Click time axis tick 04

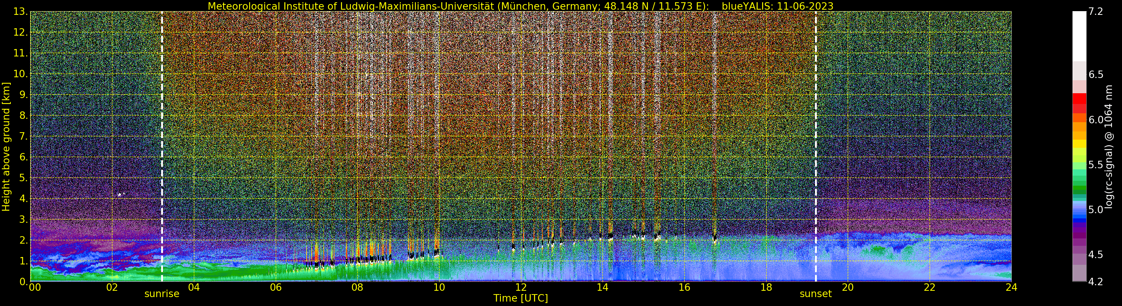point(194,287)
